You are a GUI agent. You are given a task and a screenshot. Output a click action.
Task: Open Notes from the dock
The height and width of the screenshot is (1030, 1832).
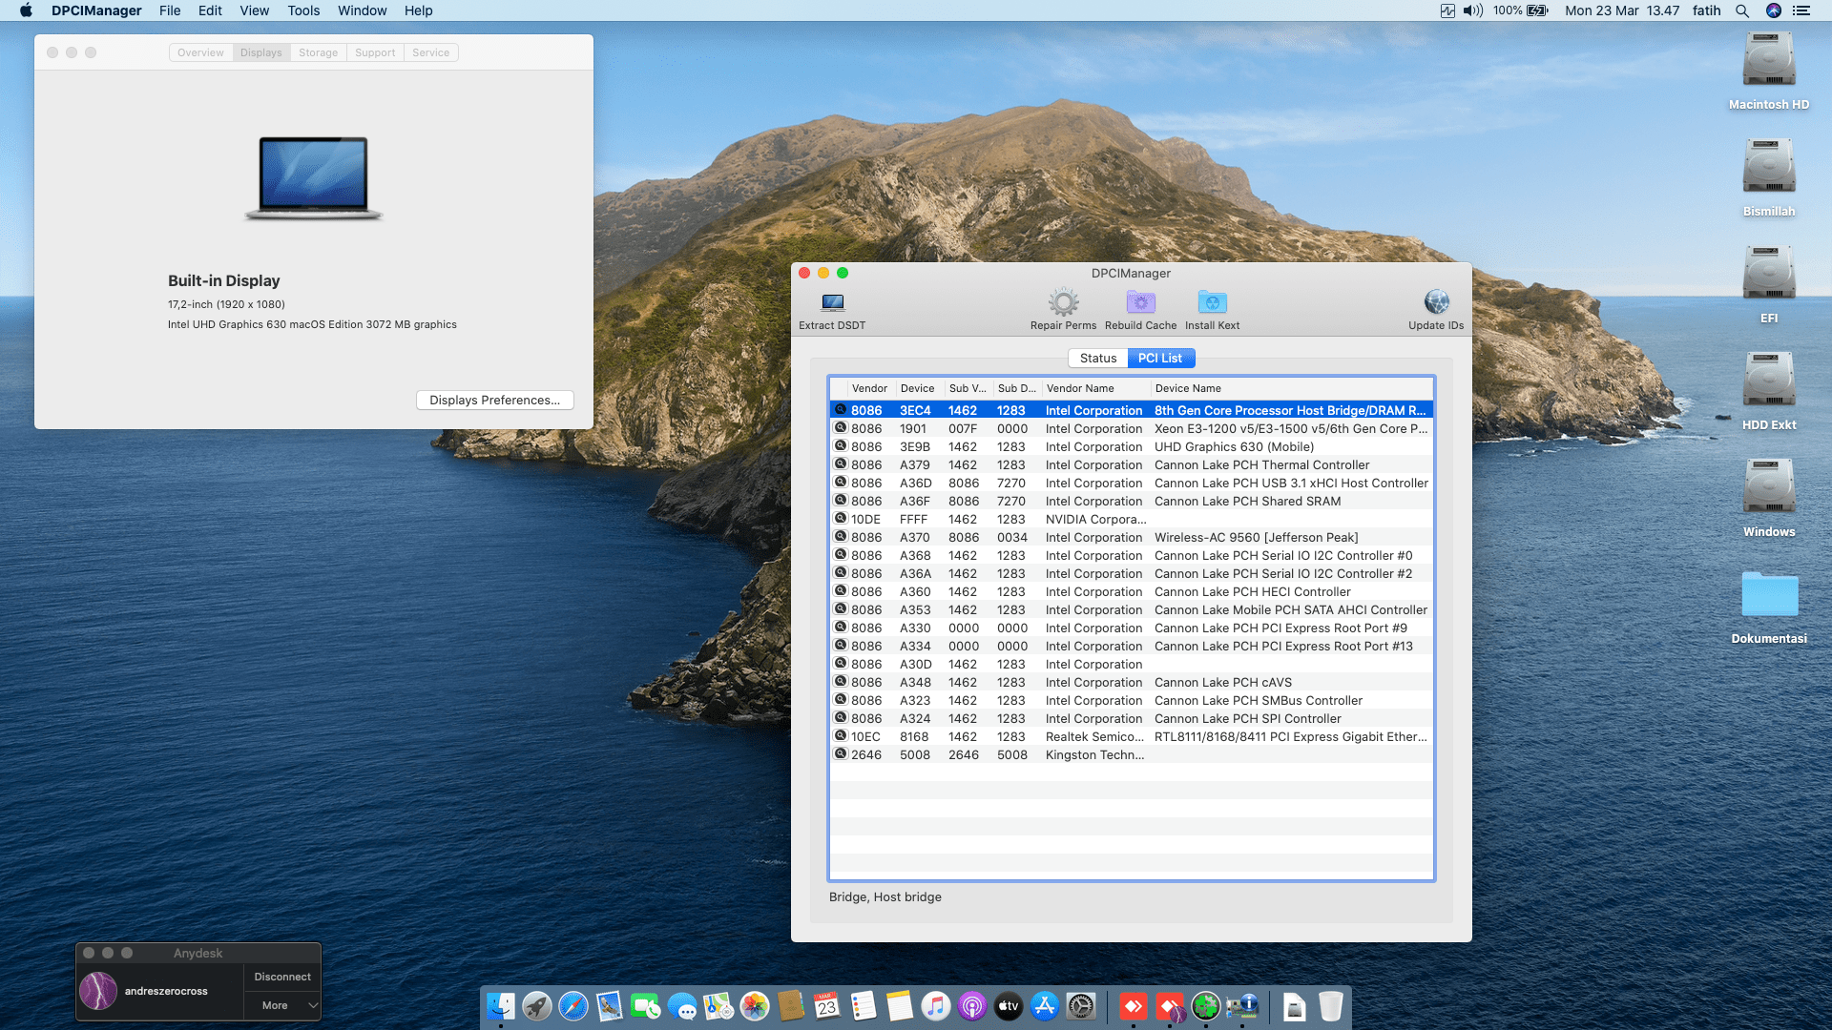pyautogui.click(x=900, y=1006)
